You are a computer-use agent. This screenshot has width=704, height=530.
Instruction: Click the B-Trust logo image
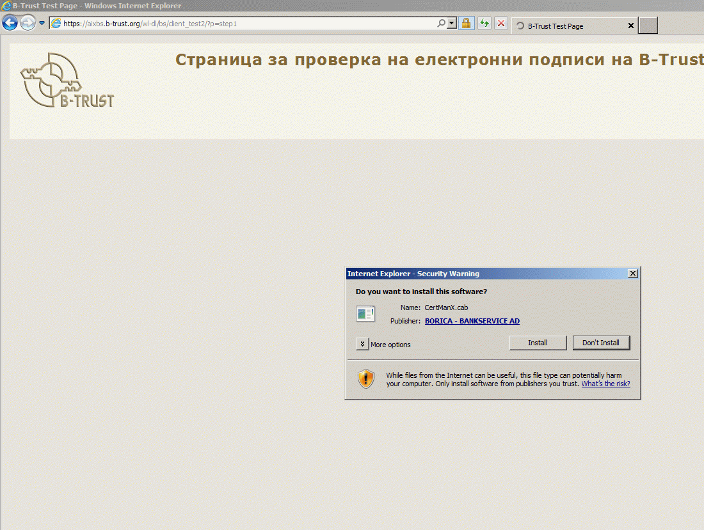click(67, 81)
